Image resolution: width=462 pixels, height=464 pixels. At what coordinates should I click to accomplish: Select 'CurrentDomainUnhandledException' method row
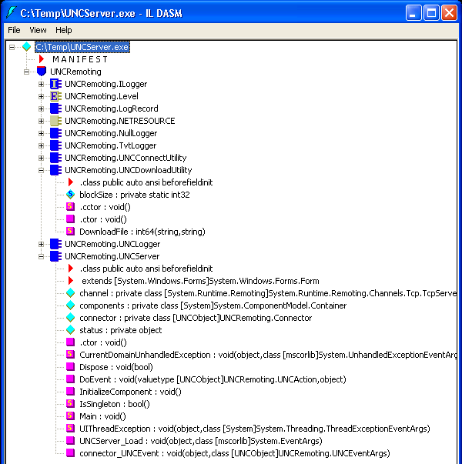point(268,355)
